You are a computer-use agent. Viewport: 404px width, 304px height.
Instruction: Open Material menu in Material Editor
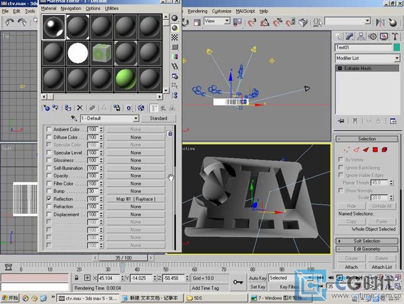tap(49, 9)
